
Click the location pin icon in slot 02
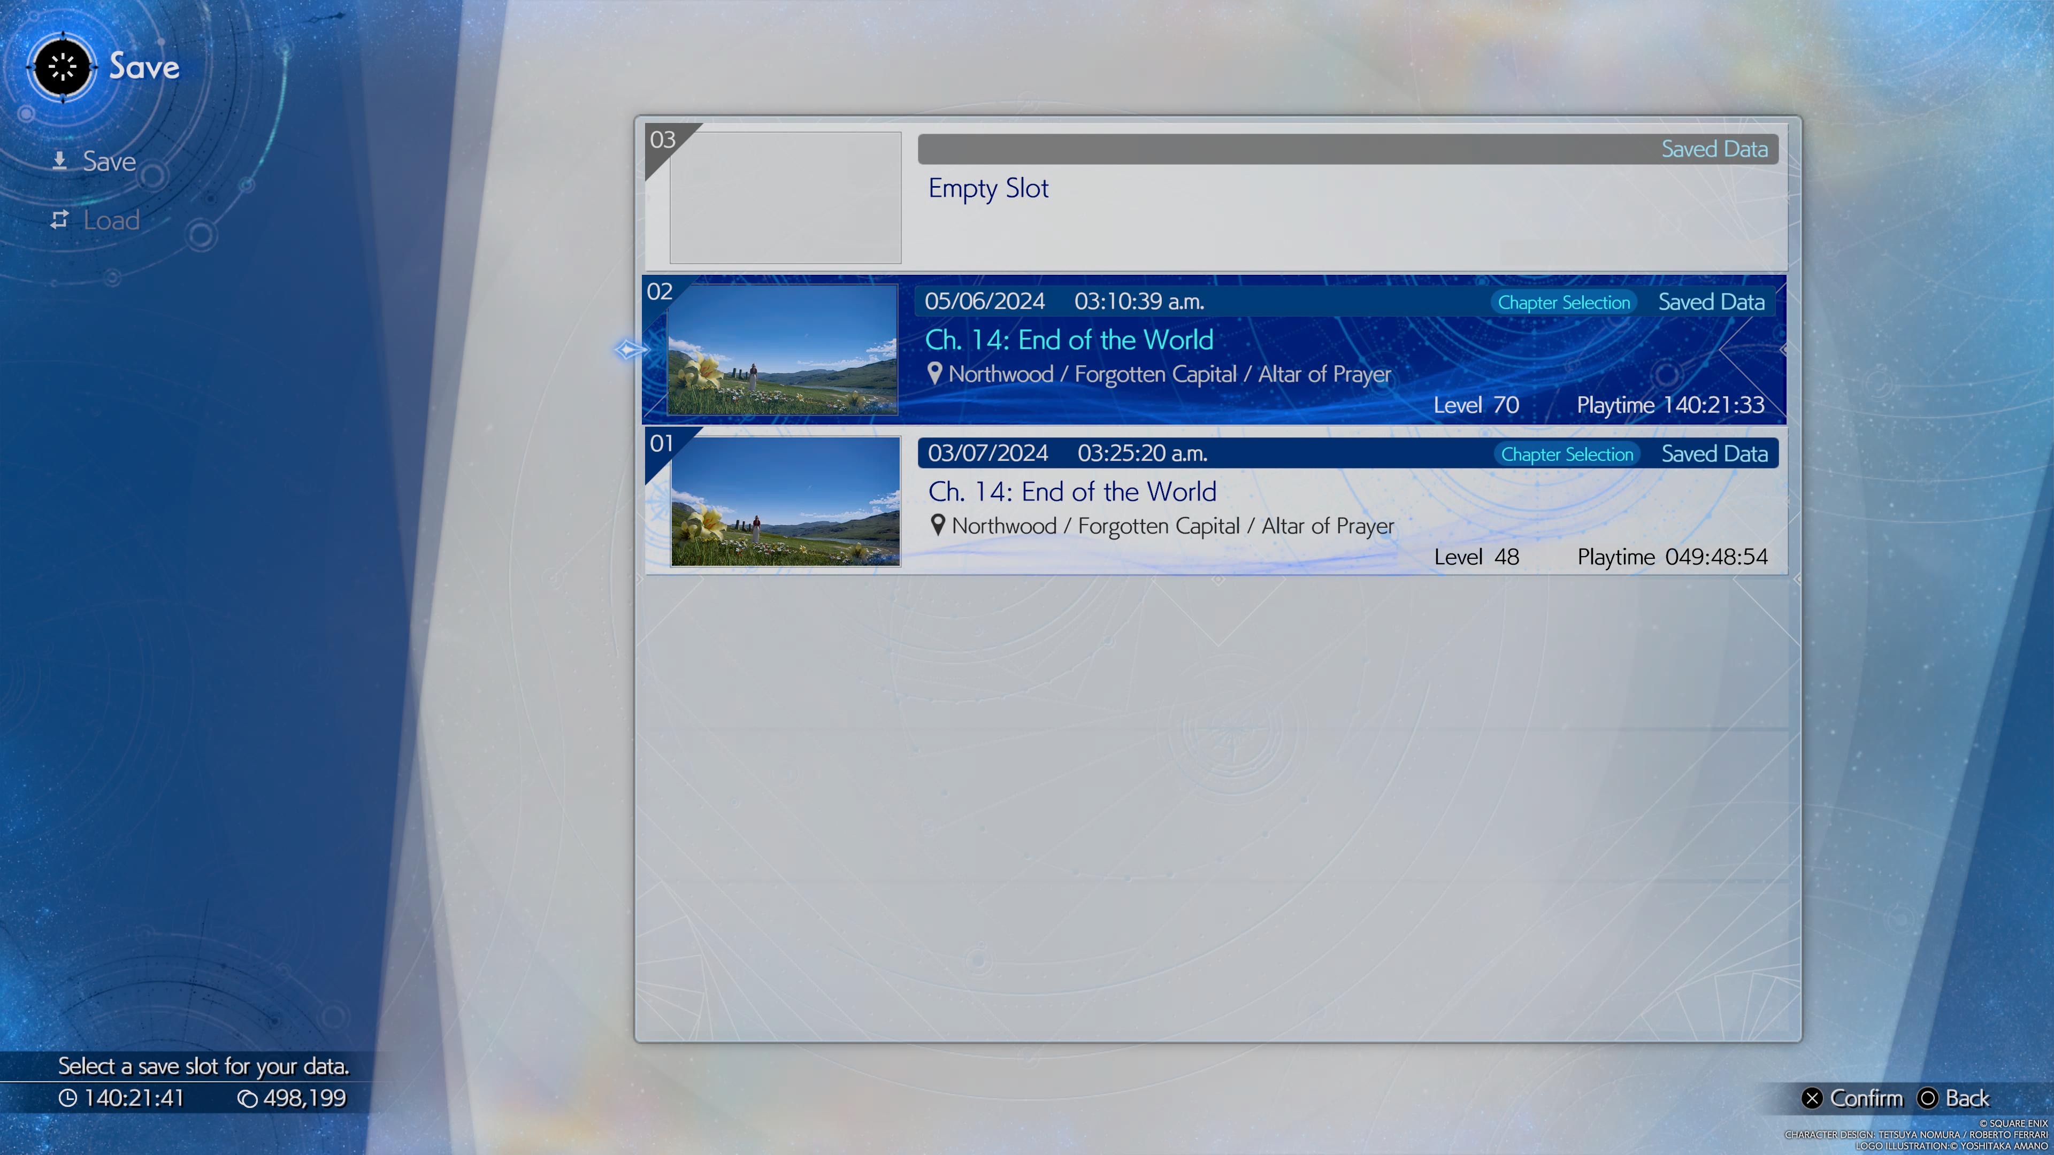click(934, 373)
